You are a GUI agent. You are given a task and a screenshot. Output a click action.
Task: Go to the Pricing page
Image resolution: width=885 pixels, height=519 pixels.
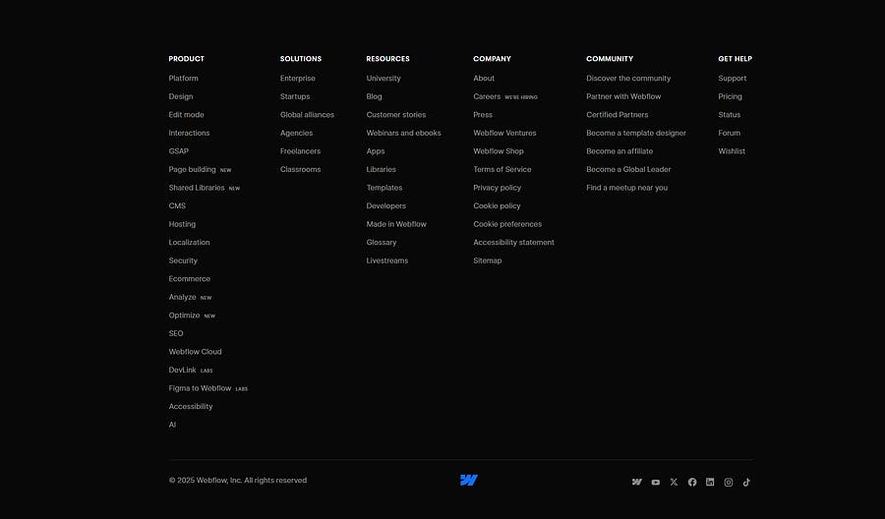pyautogui.click(x=731, y=96)
